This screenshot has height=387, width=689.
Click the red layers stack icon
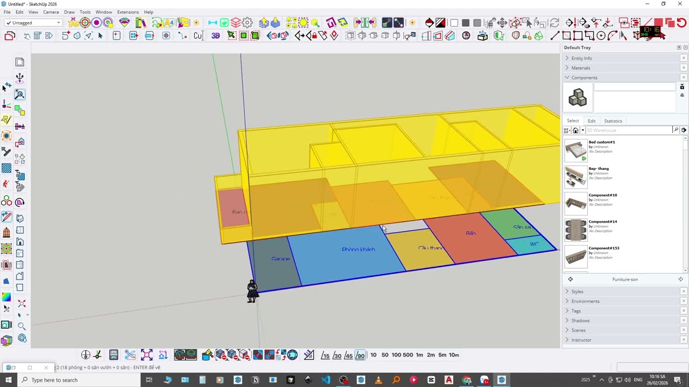click(x=235, y=23)
